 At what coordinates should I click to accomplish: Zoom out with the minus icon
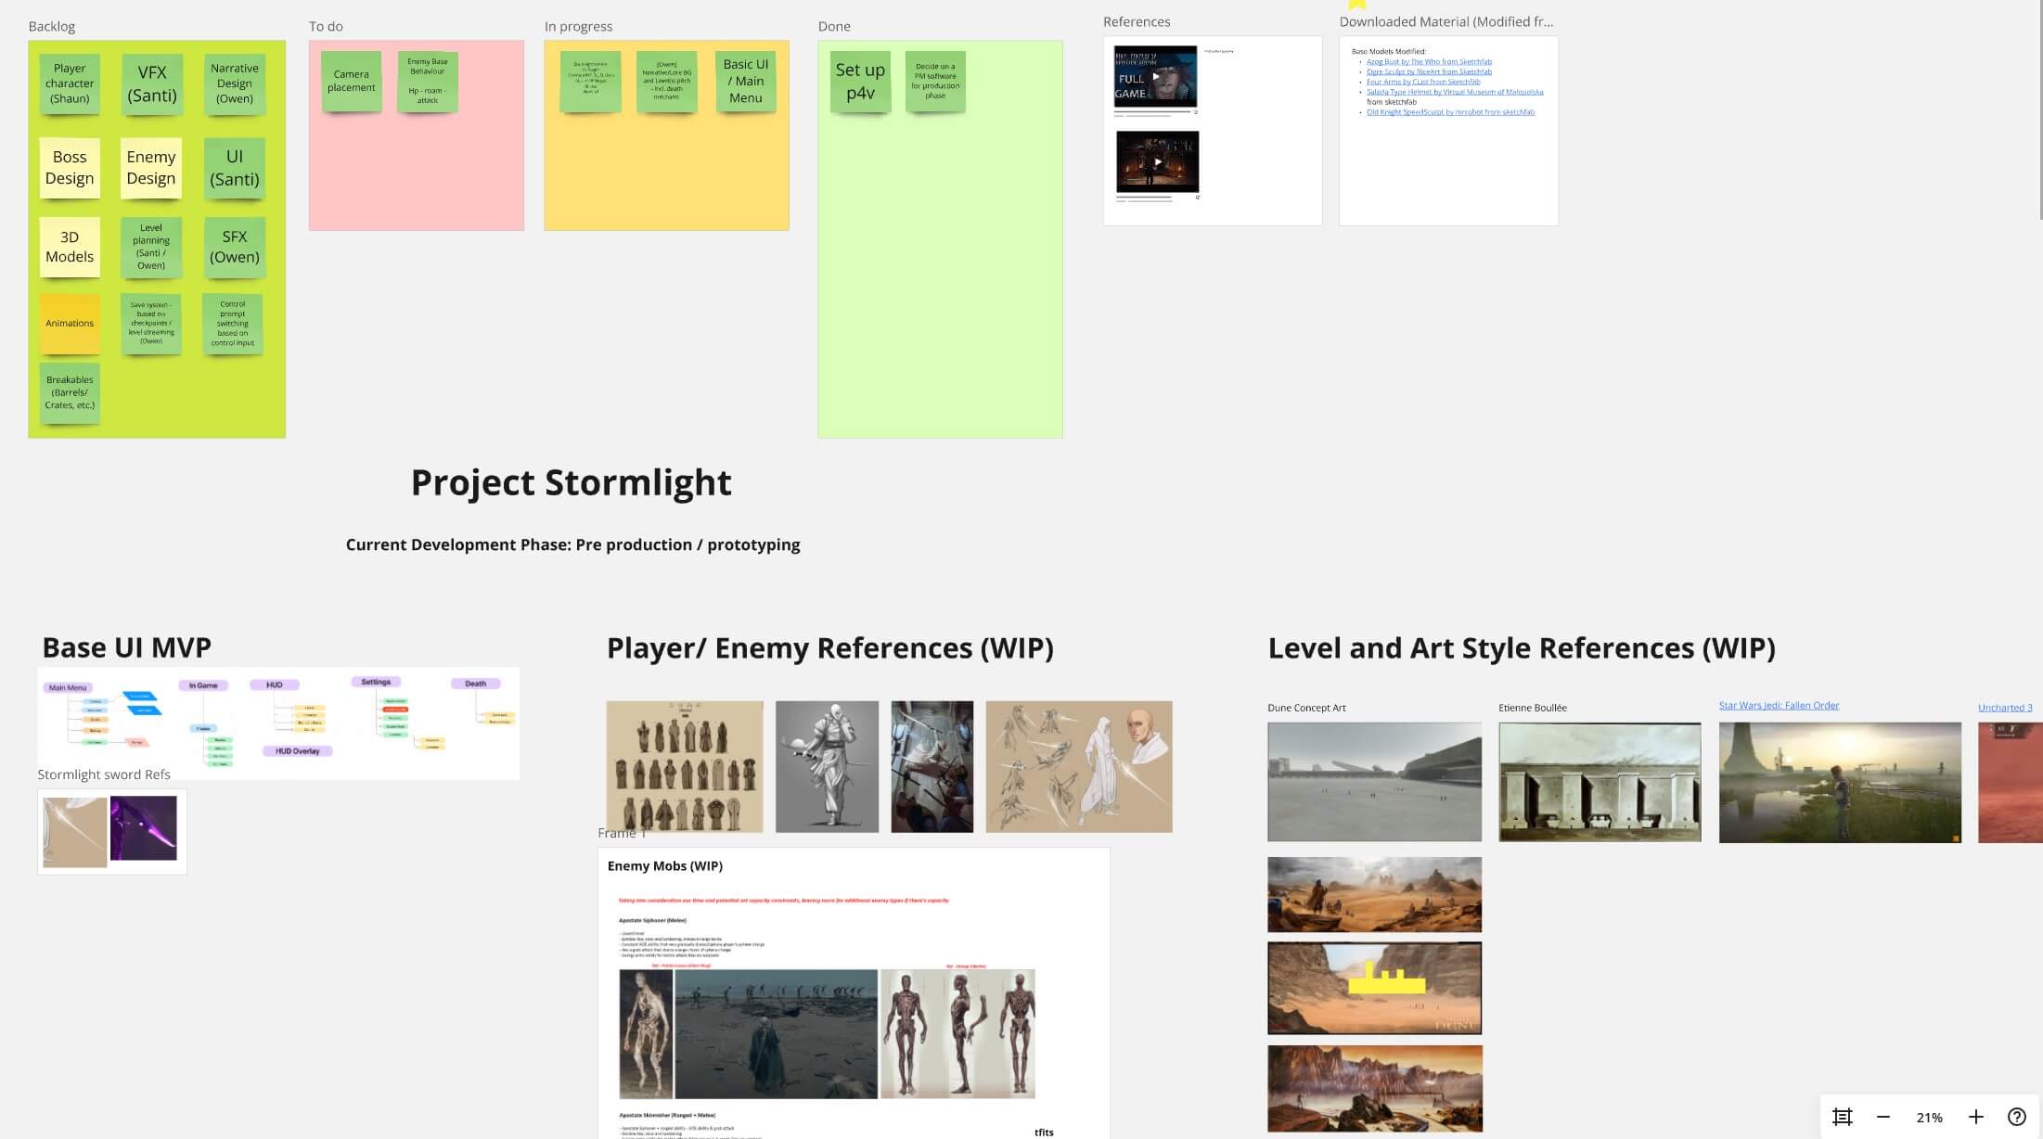(x=1883, y=1117)
